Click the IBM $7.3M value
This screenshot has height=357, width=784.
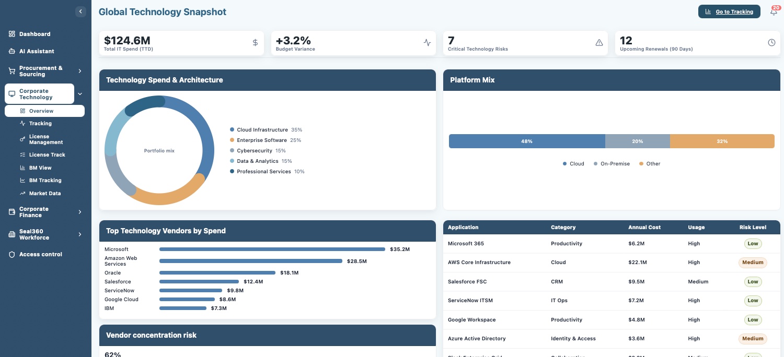pyautogui.click(x=218, y=308)
